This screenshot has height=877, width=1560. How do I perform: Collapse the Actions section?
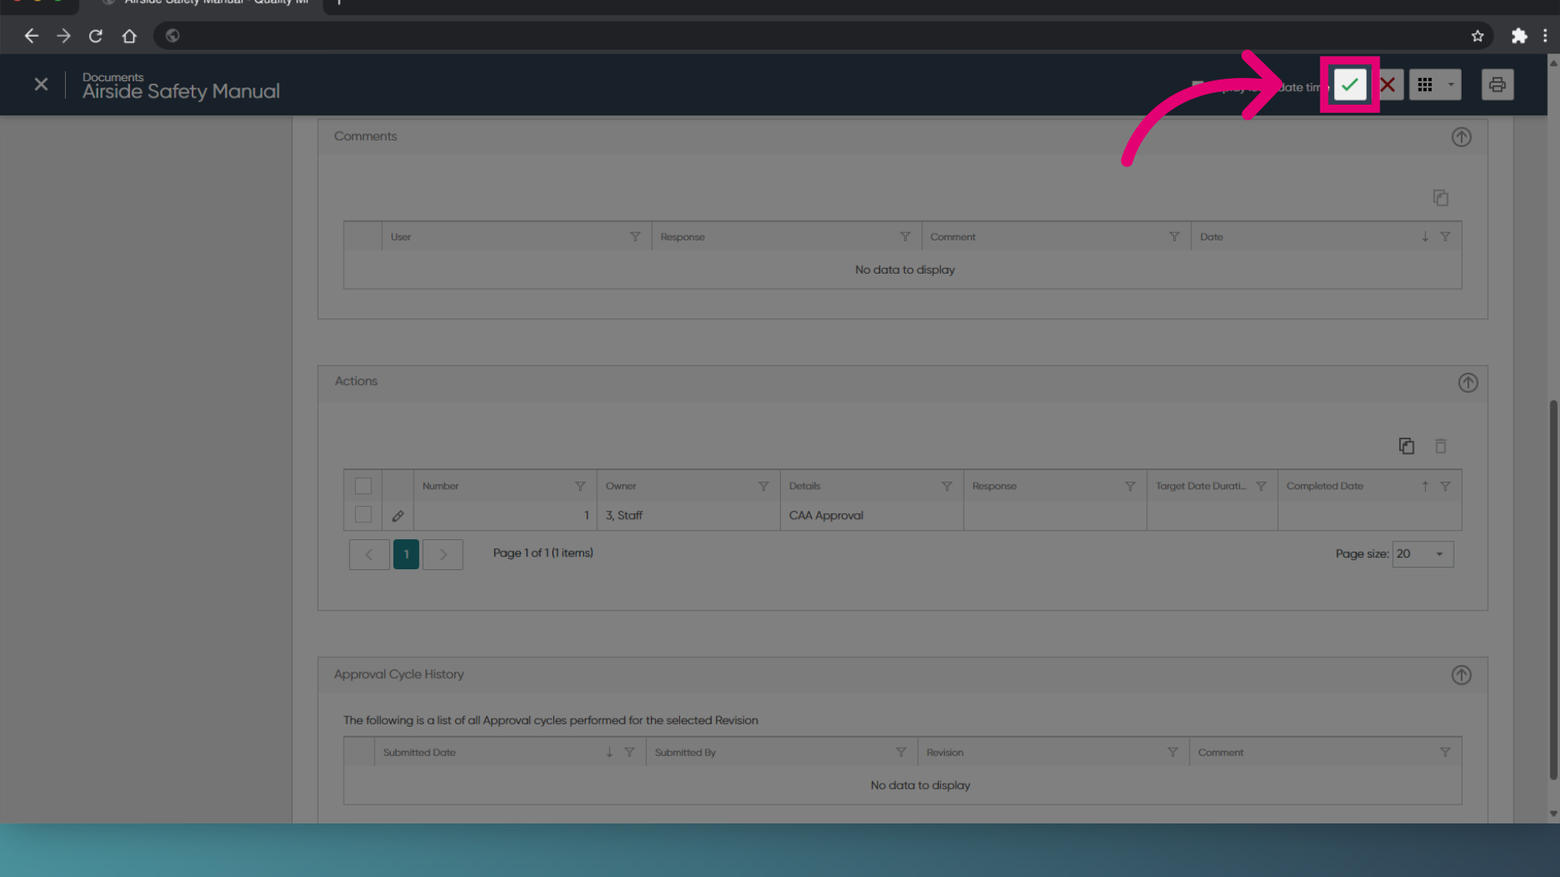click(x=1468, y=382)
